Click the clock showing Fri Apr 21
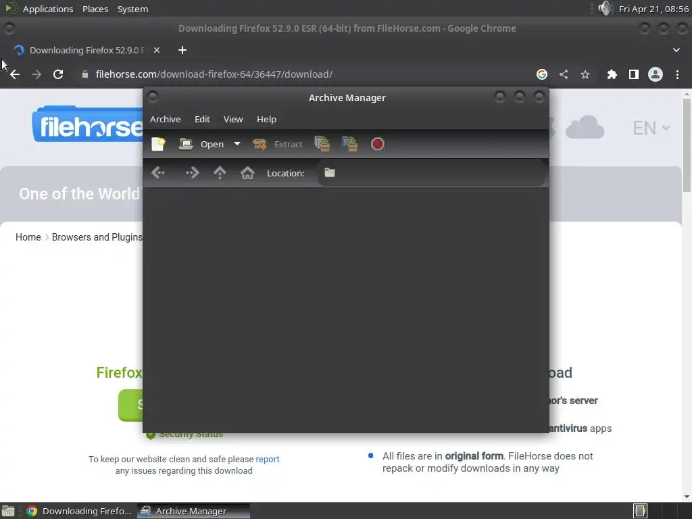 (653, 9)
